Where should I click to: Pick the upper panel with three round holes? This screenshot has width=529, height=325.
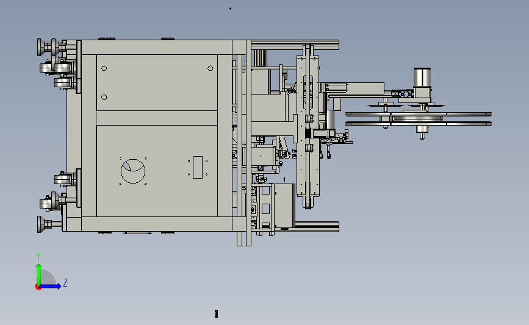(157, 82)
